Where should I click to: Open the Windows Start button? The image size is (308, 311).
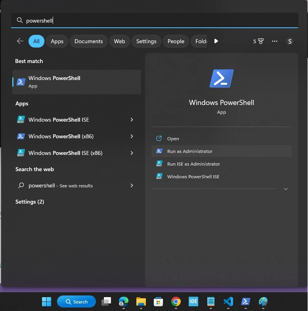tap(47, 301)
